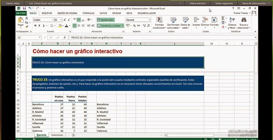The height and width of the screenshot is (140, 273).
Task: Toggle underline S formatting
Action: (43, 25)
